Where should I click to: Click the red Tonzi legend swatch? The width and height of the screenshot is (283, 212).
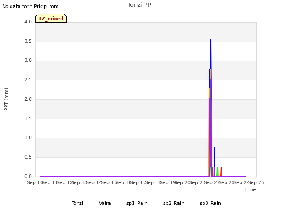tap(65, 204)
